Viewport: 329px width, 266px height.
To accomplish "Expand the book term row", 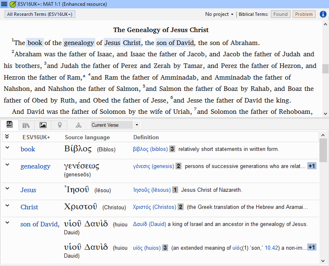I will click(8, 148).
